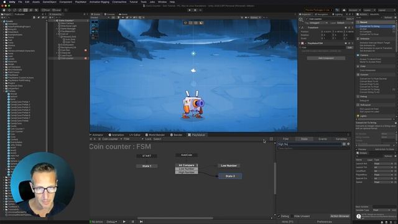Image resolution: width=398 pixels, height=224 pixels.
Task: Select the Scale tool in Unity toolbar
Action: click(x=20, y=10)
